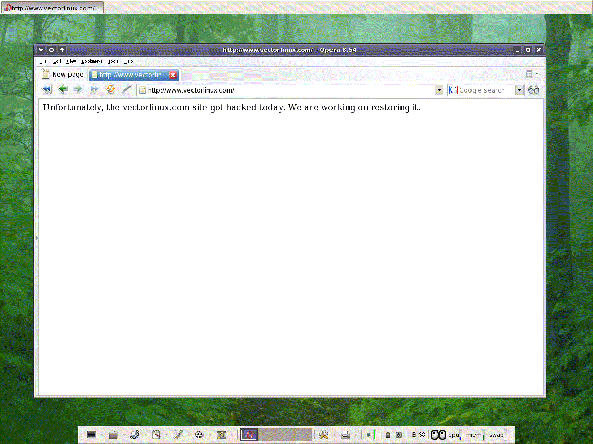Click the cpu usage meter
Image resolution: width=593 pixels, height=444 pixels.
tap(455, 435)
